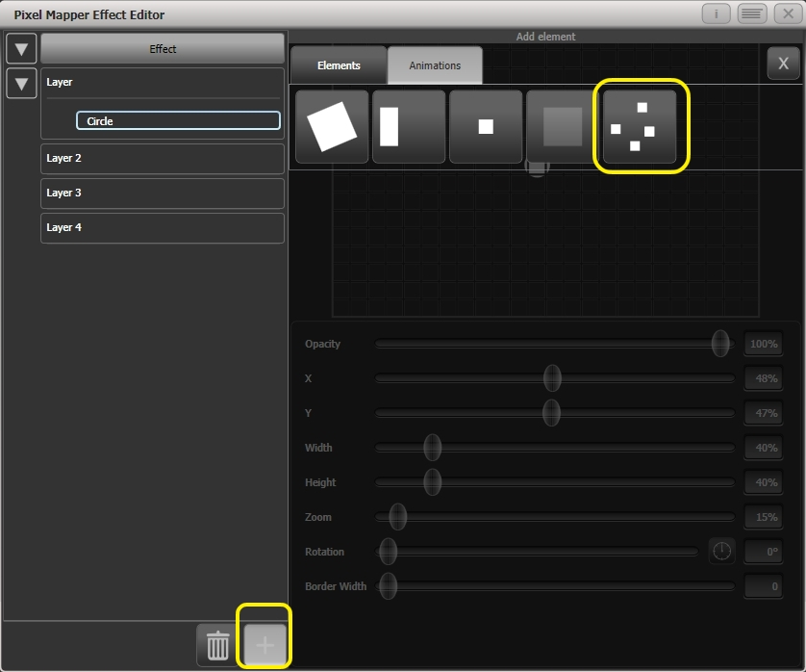806x672 pixels.
Task: Expand Layer 4 in the effect list
Action: 162,227
